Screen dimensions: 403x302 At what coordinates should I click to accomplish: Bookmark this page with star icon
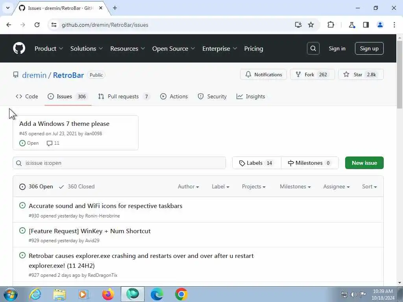click(x=311, y=25)
